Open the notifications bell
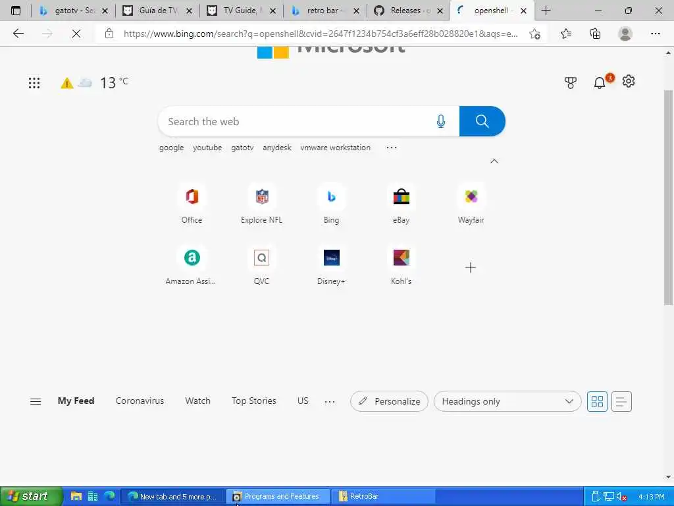Screen dimensions: 674x506 pos(600,82)
